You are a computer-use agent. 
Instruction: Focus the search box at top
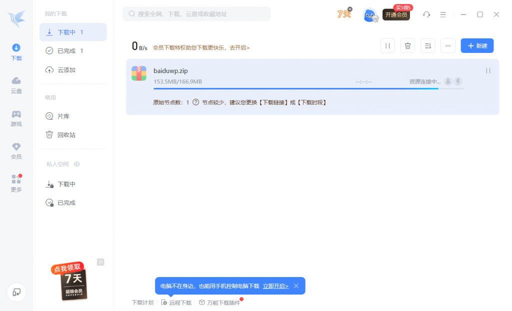tap(196, 14)
